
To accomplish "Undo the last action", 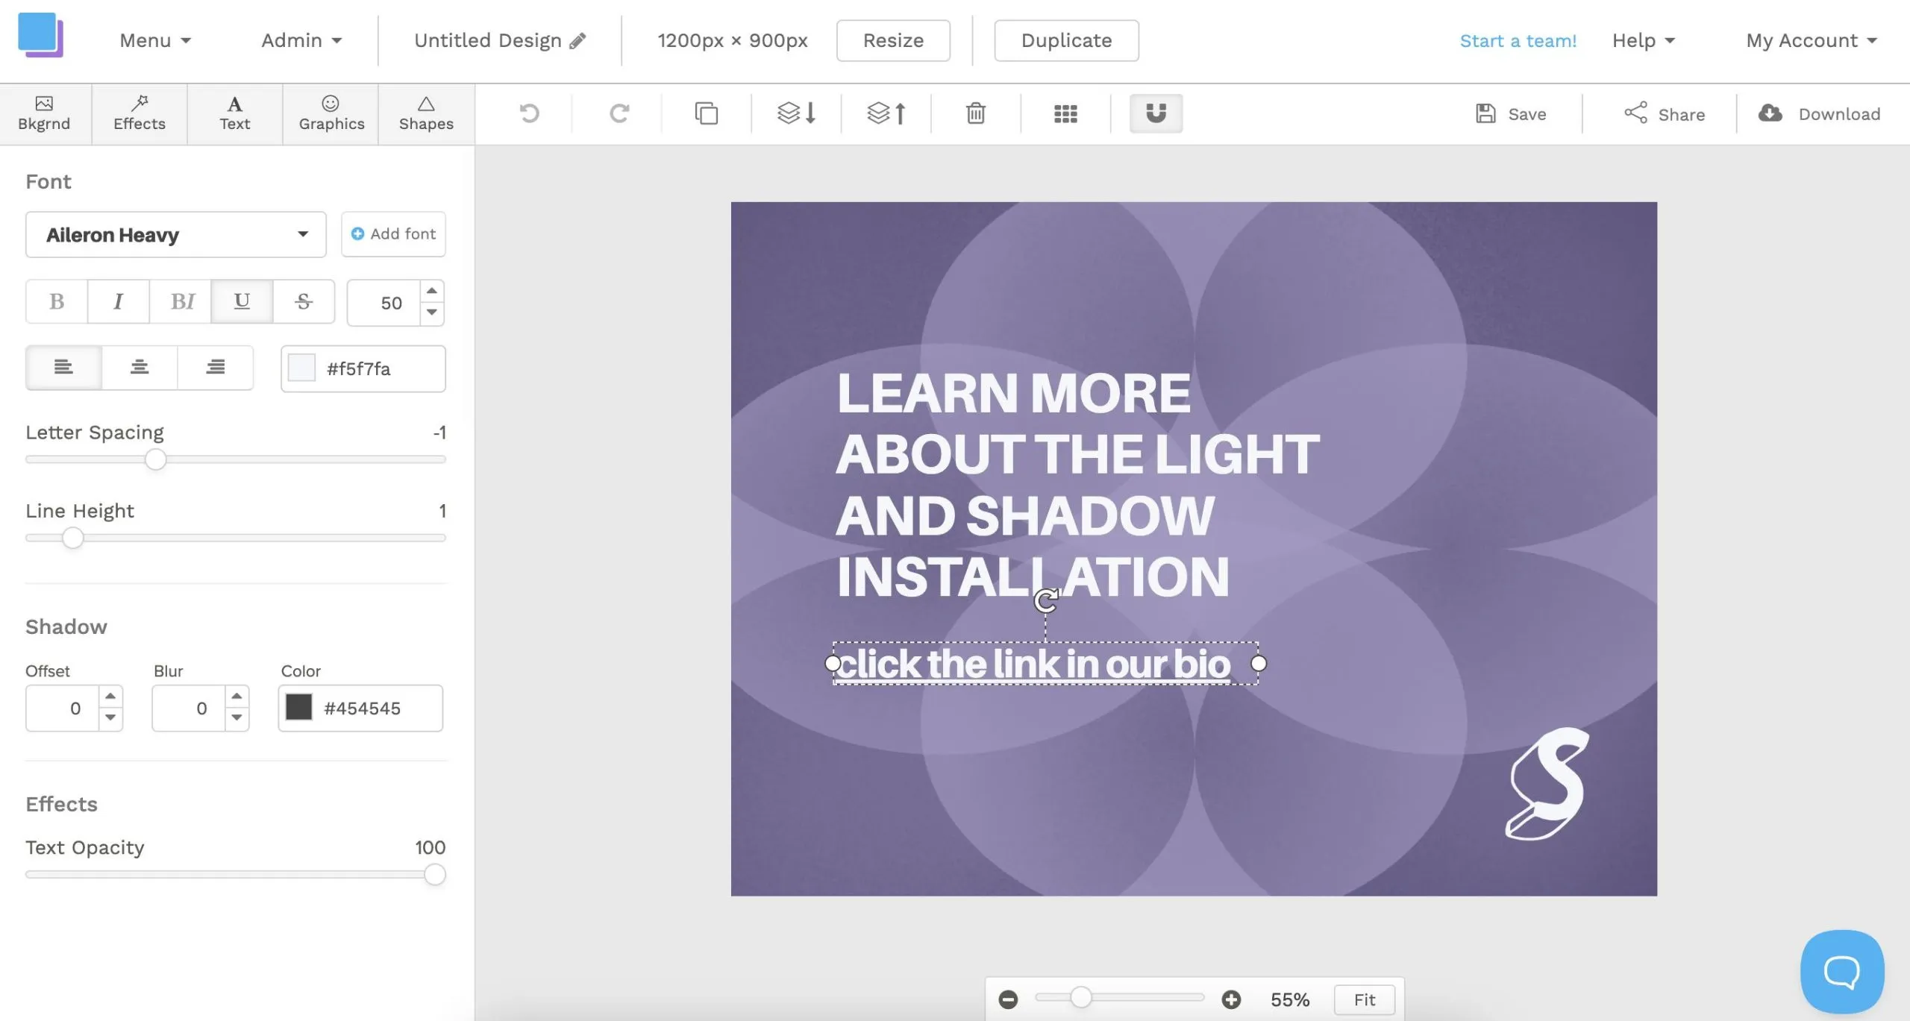I will [529, 113].
